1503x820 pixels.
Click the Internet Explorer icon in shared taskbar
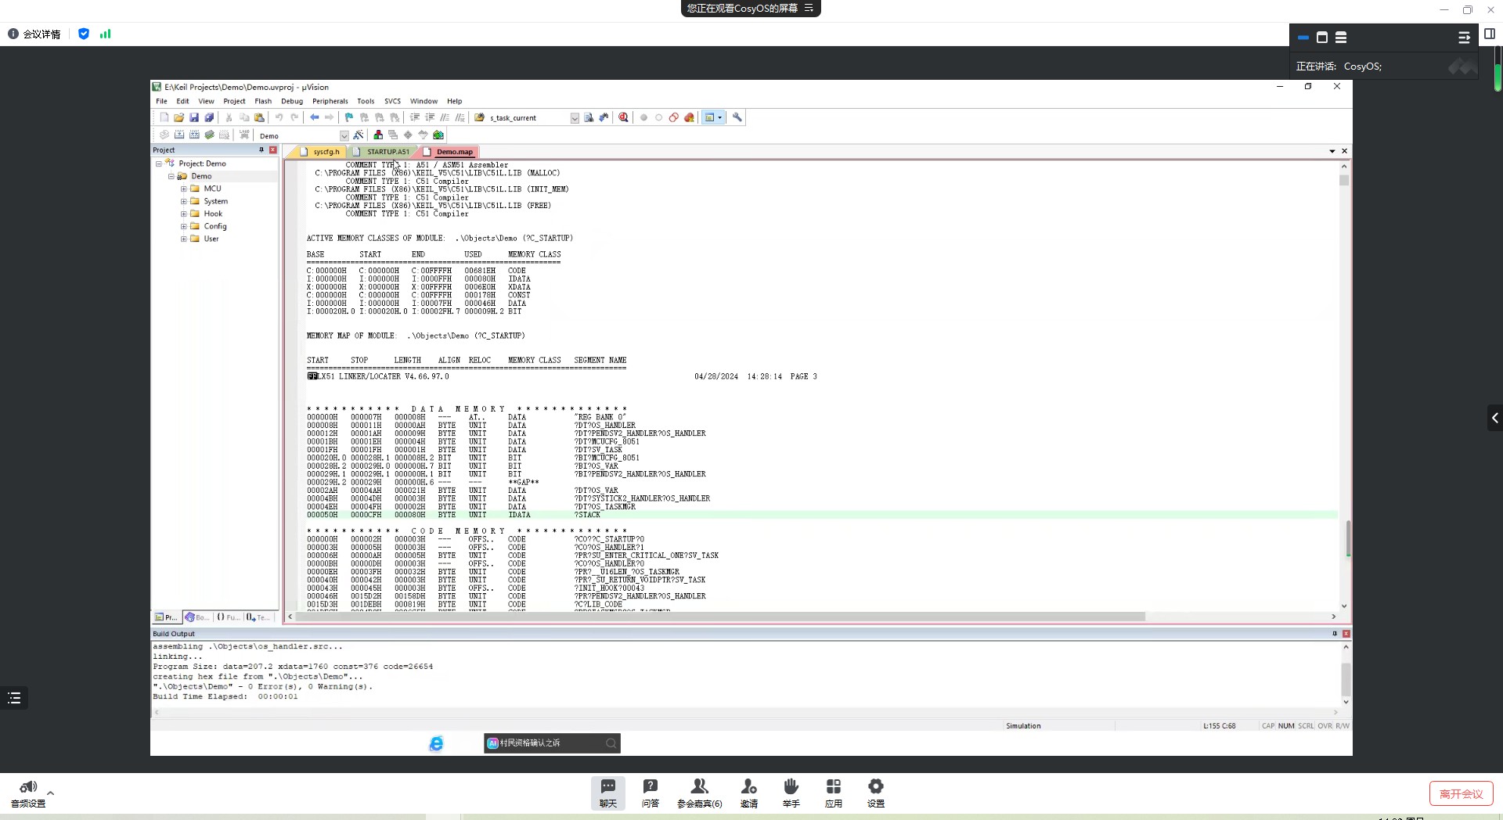tap(436, 743)
